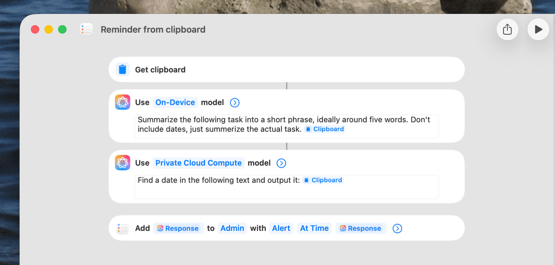Click the Private Cloud Compute action icon

[122, 163]
